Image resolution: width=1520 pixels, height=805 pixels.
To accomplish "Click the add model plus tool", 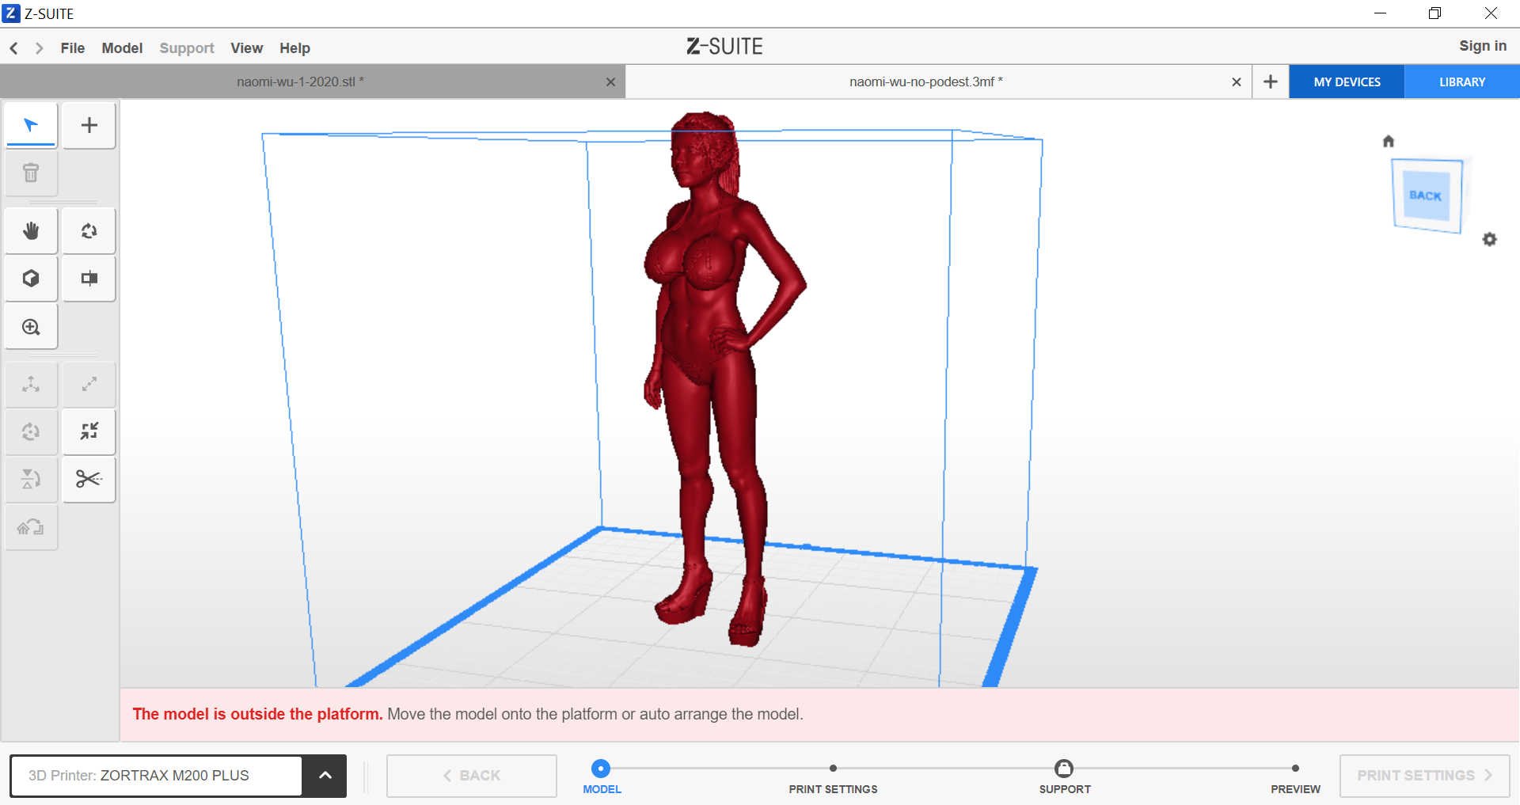I will click(89, 125).
